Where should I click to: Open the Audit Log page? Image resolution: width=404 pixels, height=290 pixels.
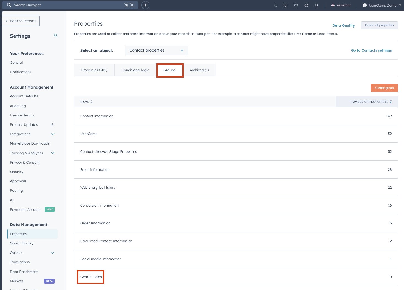[x=18, y=106]
